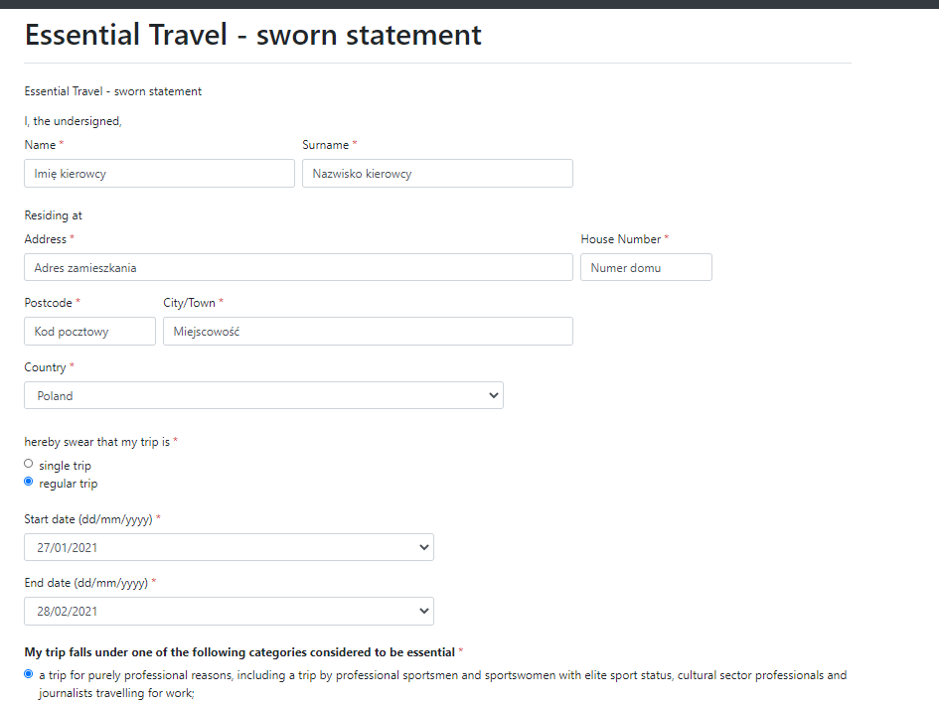Click the chevron arrow on Country select

coord(494,395)
